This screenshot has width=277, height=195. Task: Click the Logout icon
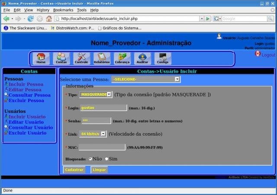258,54
